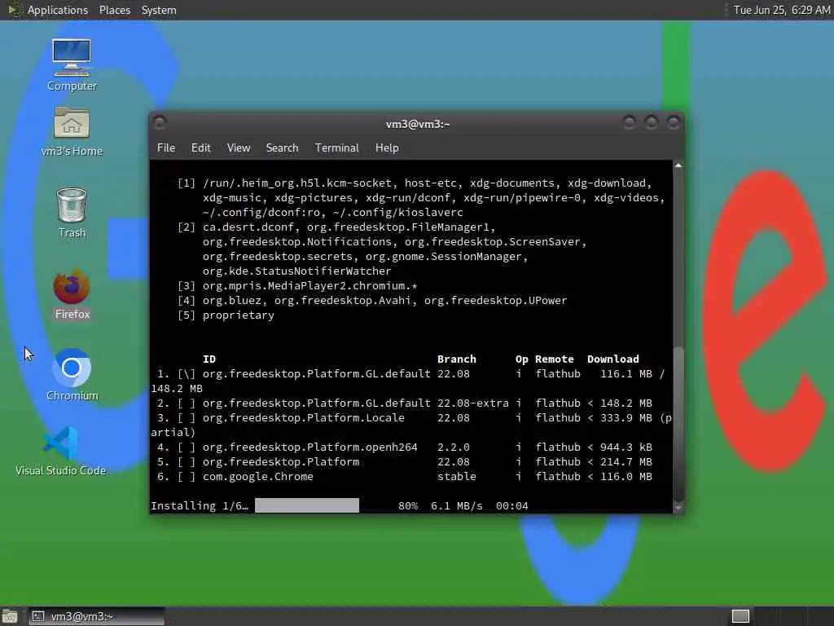Open the Computer desktop icon
The width and height of the screenshot is (834, 626).
[72, 64]
